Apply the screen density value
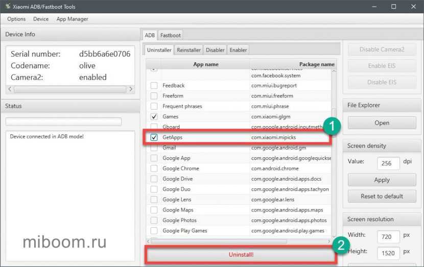 (x=382, y=180)
